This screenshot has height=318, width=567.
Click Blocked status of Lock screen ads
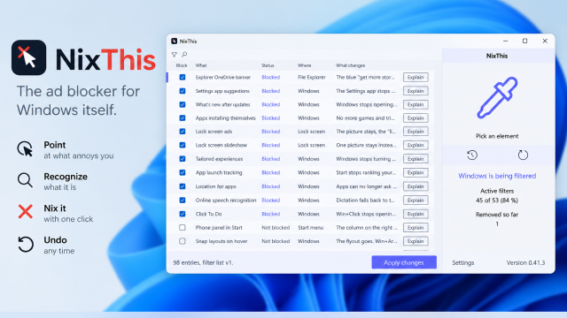[271, 132]
